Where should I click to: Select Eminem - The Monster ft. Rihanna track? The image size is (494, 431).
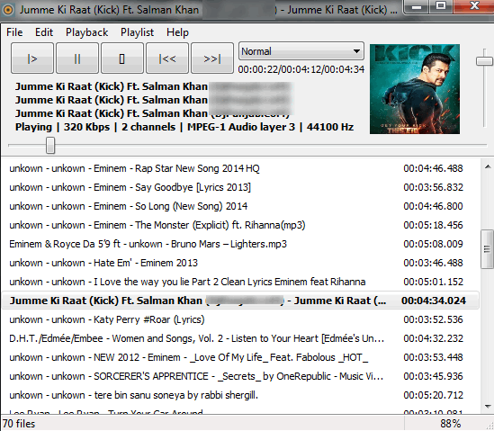(240, 225)
